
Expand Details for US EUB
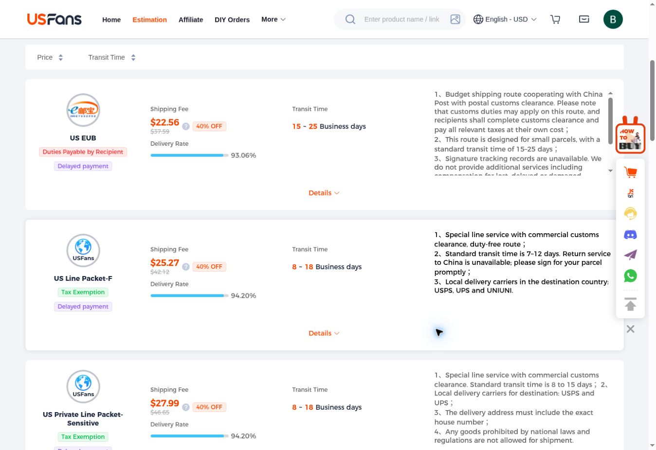[324, 193]
